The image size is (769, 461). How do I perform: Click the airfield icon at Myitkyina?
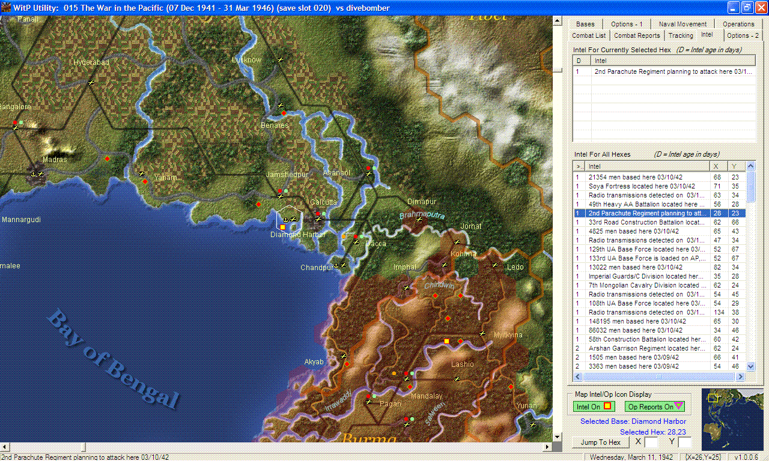click(x=482, y=333)
